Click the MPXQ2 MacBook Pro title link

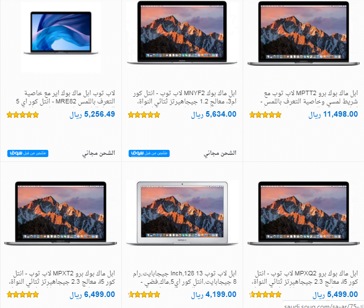click(x=305, y=278)
